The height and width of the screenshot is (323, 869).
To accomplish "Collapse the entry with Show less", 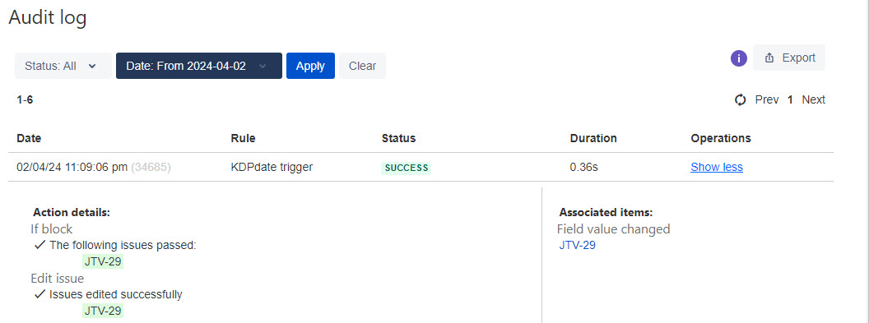I will click(x=717, y=167).
